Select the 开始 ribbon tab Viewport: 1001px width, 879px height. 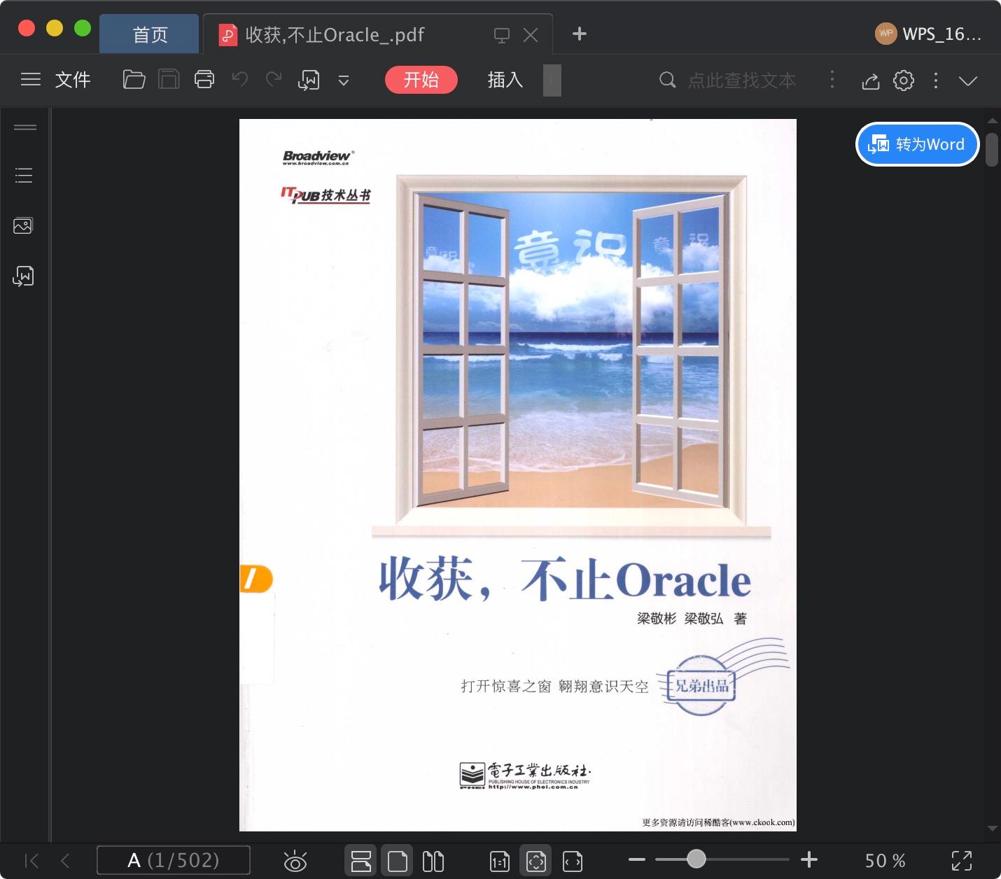click(x=421, y=80)
